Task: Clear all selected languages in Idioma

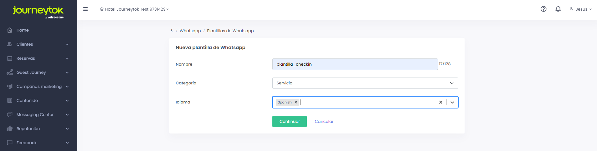Action: [440, 102]
